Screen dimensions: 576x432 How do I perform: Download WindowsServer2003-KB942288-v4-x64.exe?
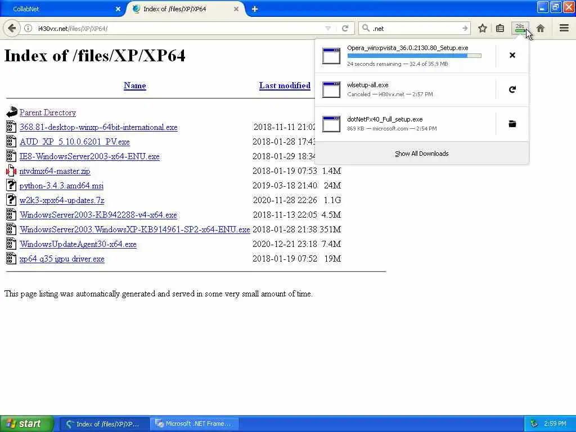coord(98,215)
